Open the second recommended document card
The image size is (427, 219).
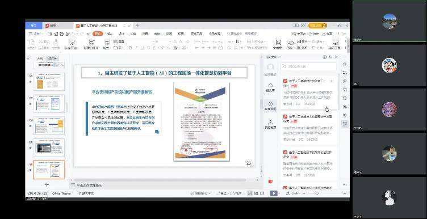pyautogui.click(x=309, y=127)
